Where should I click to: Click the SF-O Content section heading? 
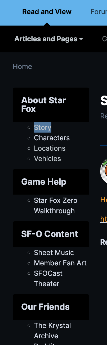pyautogui.click(x=50, y=234)
